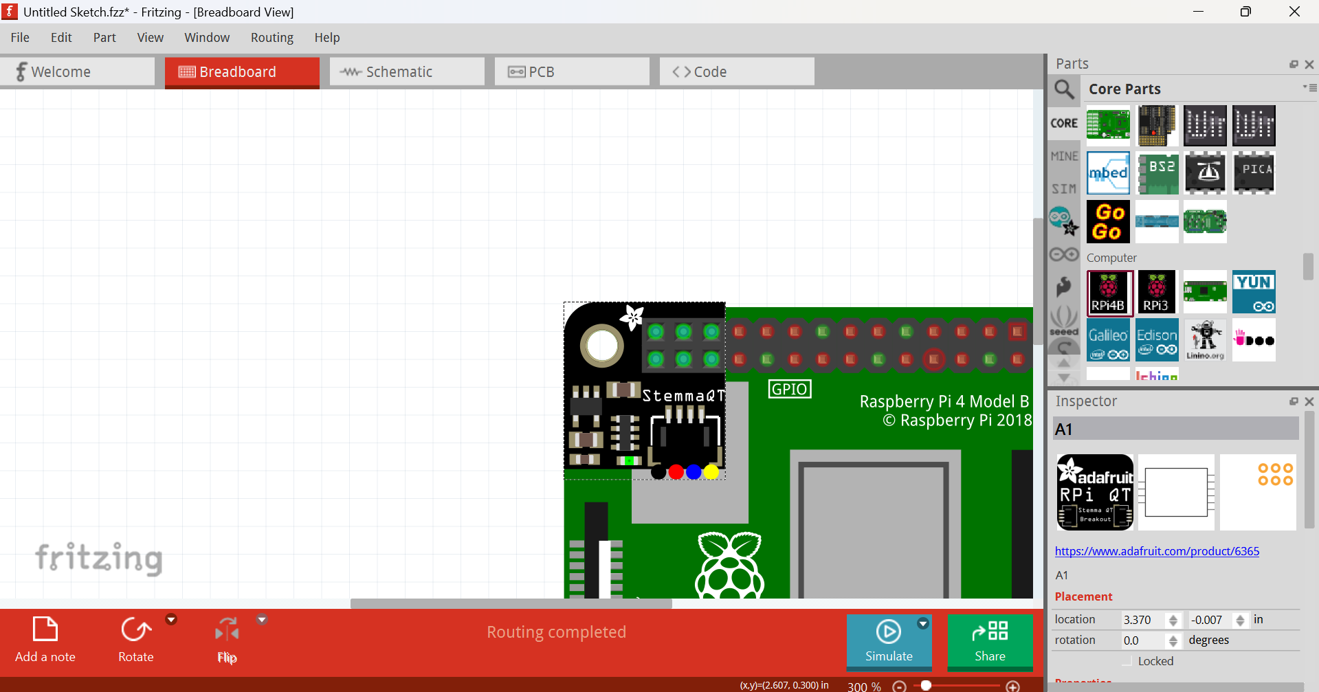The height and width of the screenshot is (692, 1319).
Task: Select the green board part in first row
Action: pos(1109,125)
